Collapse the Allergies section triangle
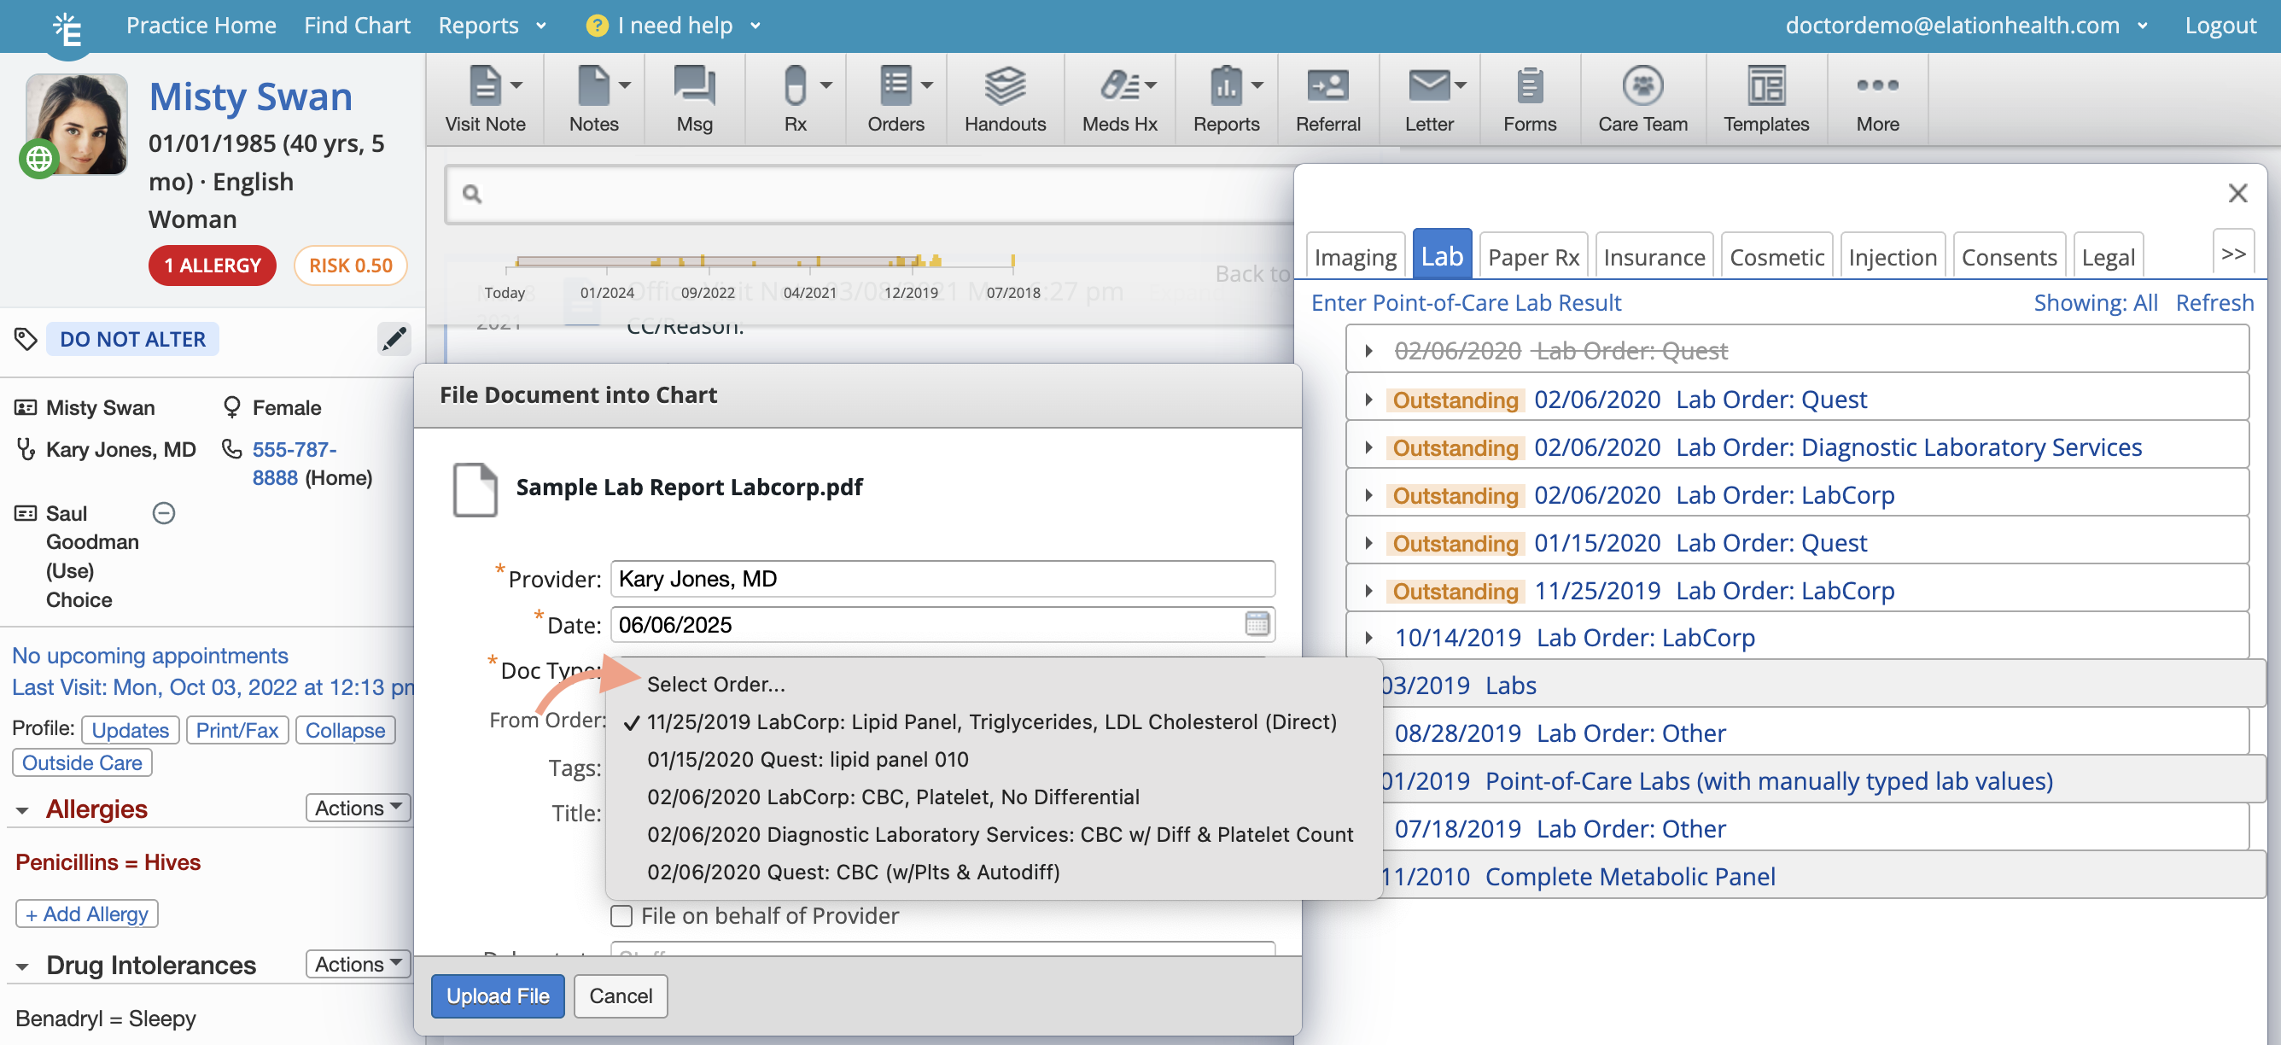The width and height of the screenshot is (2281, 1045). [22, 810]
